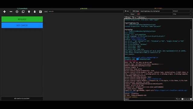
Task: Click the origin splice.com link
Action: pyautogui.click(x=138, y=38)
